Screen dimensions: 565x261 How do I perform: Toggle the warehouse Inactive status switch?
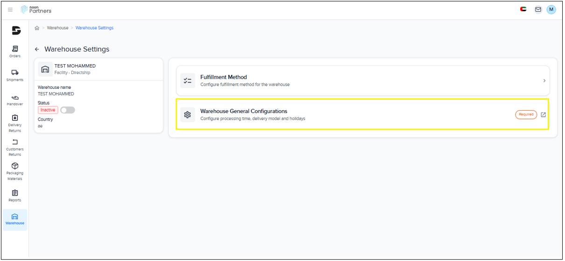(x=68, y=110)
